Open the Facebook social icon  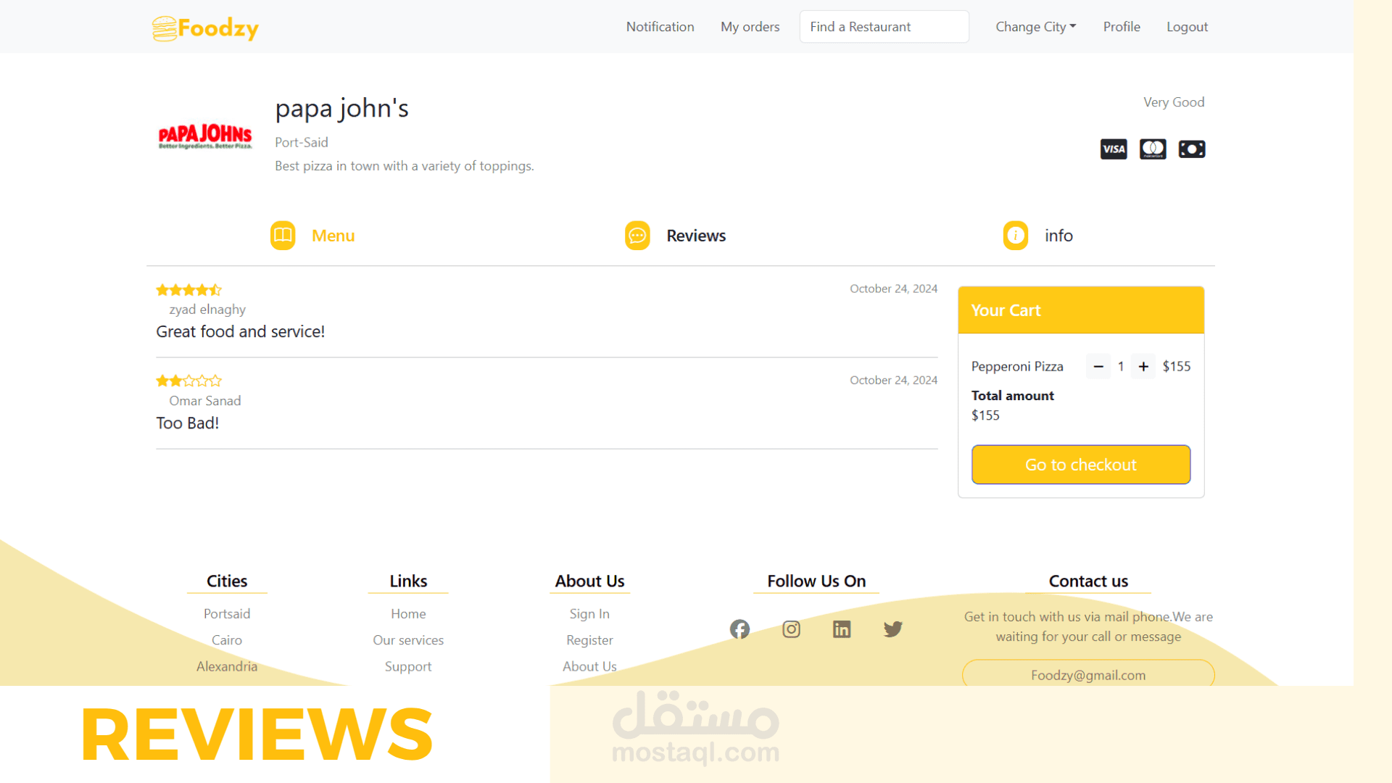[739, 629]
